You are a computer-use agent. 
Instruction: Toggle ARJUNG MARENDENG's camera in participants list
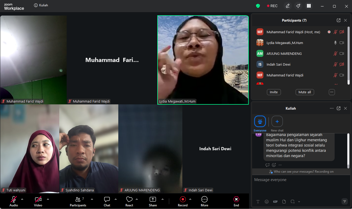coord(342,54)
